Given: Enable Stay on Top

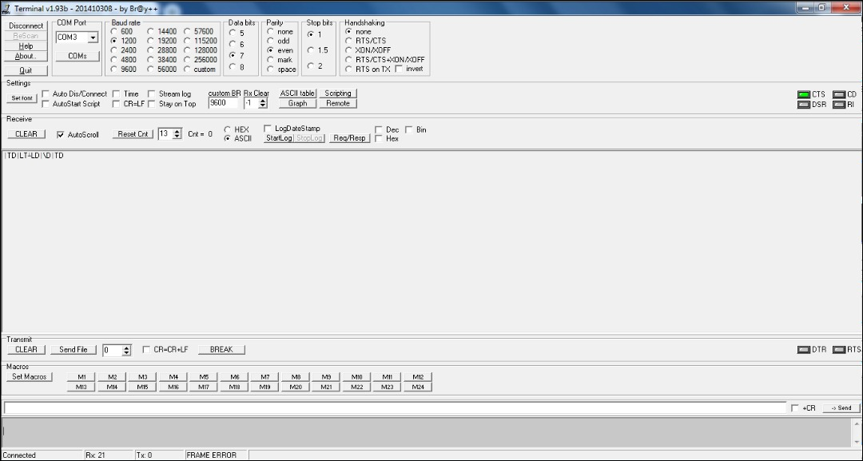Looking at the screenshot, I should 151,103.
